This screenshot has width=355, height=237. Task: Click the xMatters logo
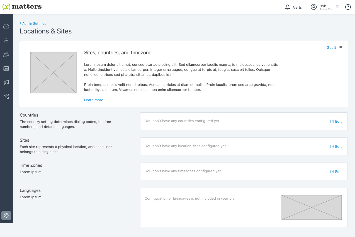click(x=22, y=7)
